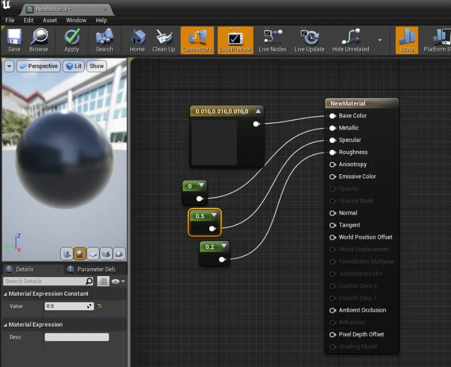Apply material changes with the Apply icon
Viewport: 451px width, 367px height.
coord(72,40)
